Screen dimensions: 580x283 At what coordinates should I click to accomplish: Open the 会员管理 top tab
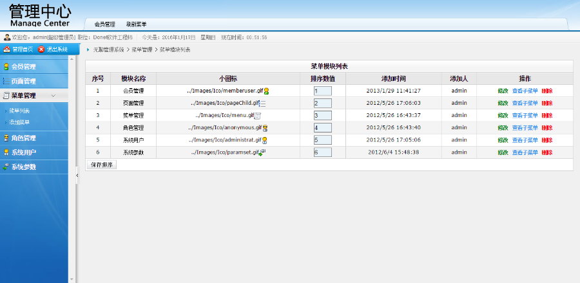104,24
